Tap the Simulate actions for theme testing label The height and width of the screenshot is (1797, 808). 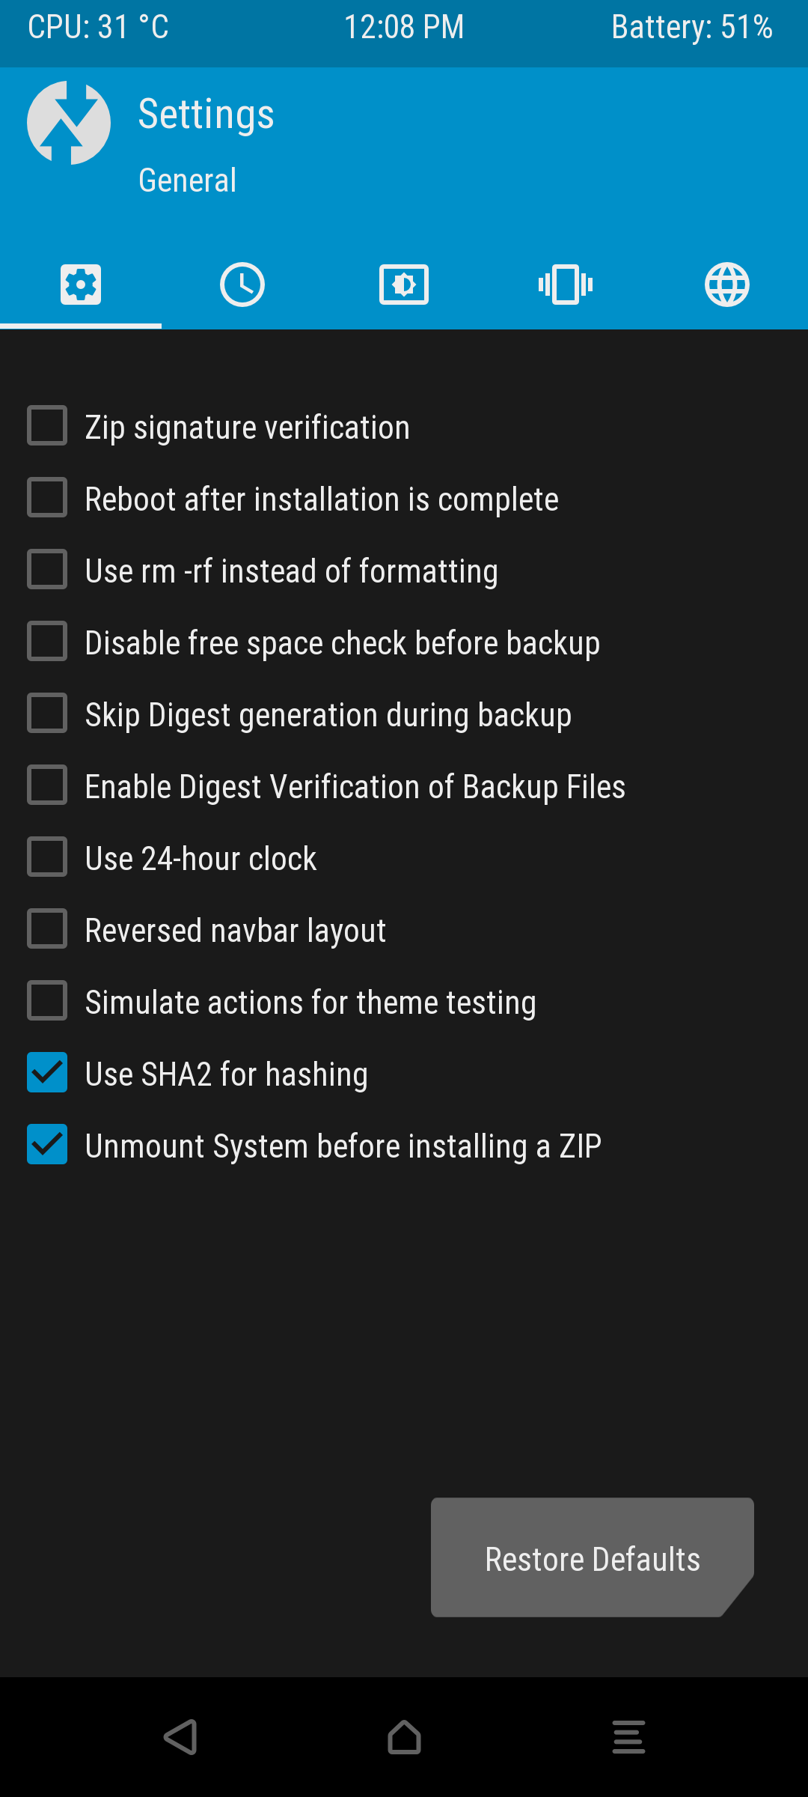coord(310,1003)
